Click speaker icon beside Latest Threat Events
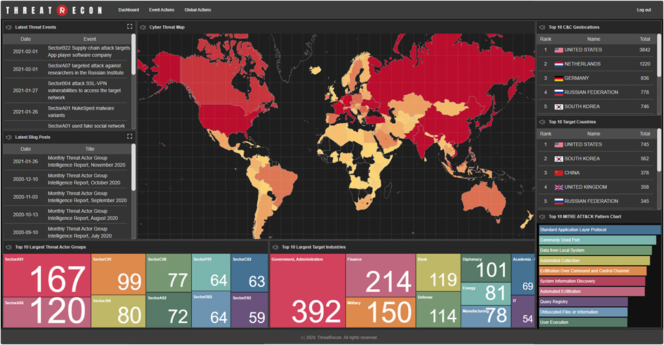Screen dimensions: 664x345 (8, 27)
